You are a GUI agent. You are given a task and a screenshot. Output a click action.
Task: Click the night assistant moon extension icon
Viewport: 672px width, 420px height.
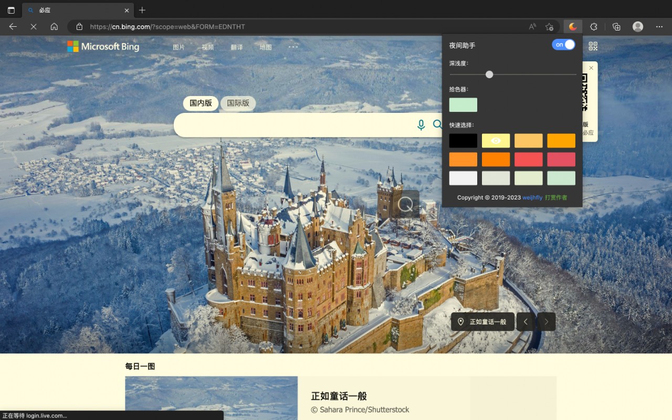click(x=573, y=27)
